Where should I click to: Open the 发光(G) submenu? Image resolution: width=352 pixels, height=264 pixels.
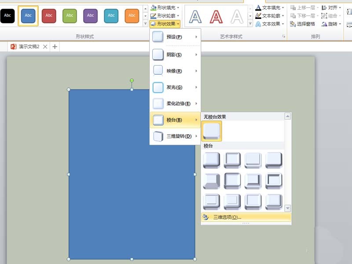pyautogui.click(x=175, y=87)
